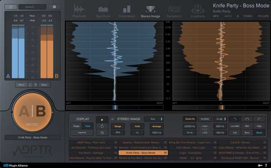
Task: Click the Mid band button
Action: tap(247, 126)
